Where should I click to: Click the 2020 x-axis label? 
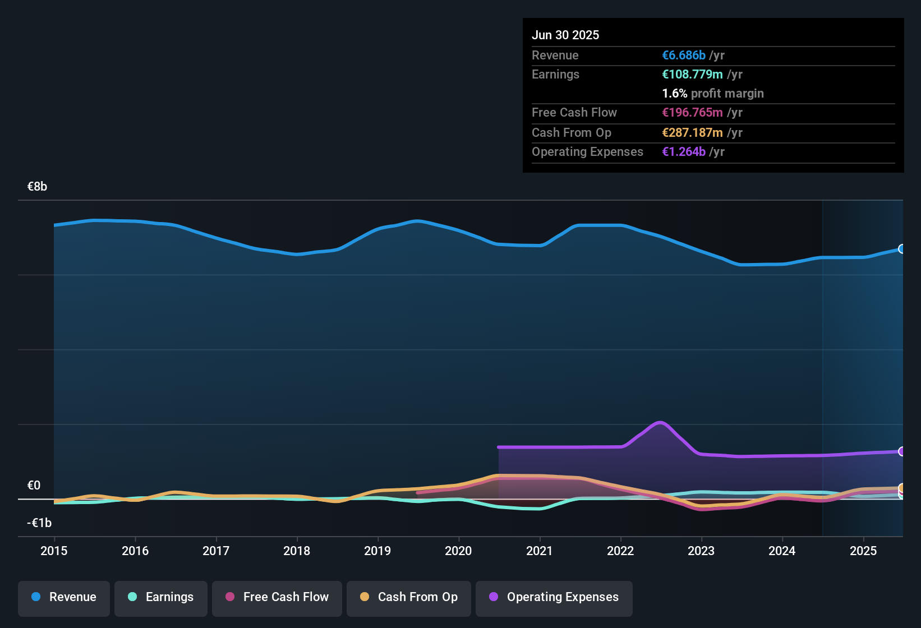(x=458, y=551)
